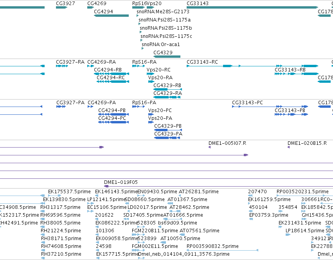Select CDS label CG3927-PA

click(70, 103)
